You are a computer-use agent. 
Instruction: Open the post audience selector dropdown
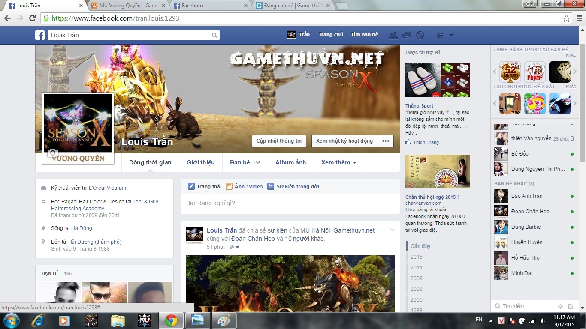click(234, 247)
